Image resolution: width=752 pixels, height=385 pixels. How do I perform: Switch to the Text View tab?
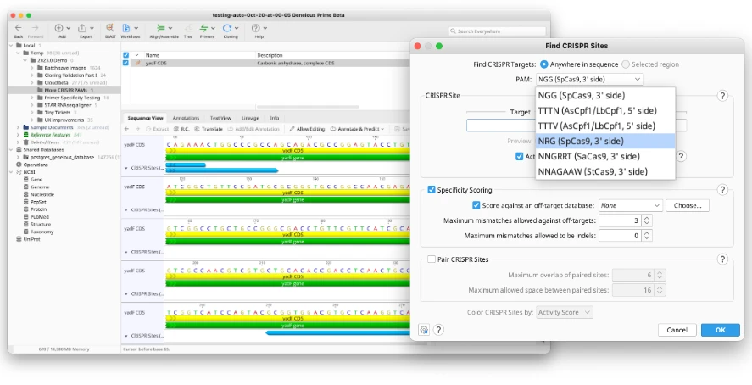(x=220, y=118)
